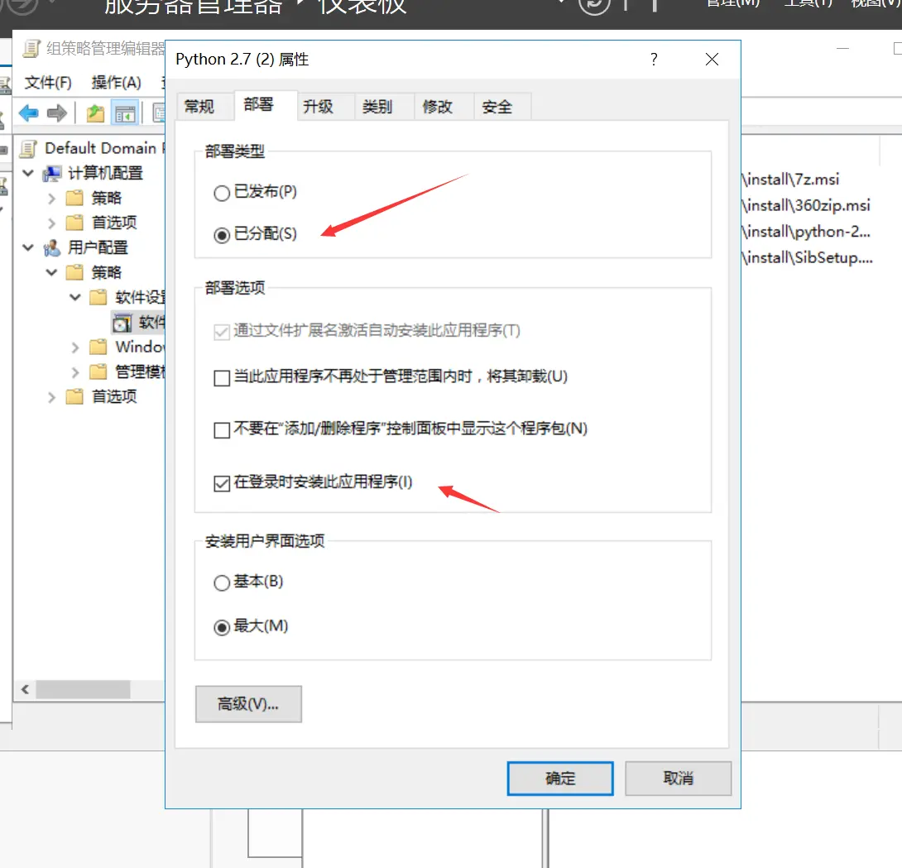Click the 确定 button
This screenshot has width=902, height=868.
point(560,779)
